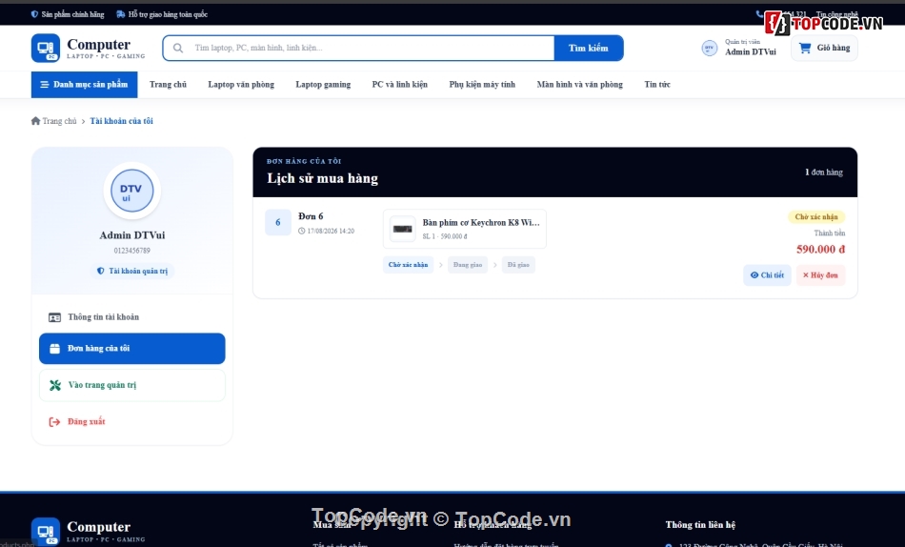The width and height of the screenshot is (905, 547).
Task: Click the DTV profile avatar in sidebar
Action: (132, 191)
